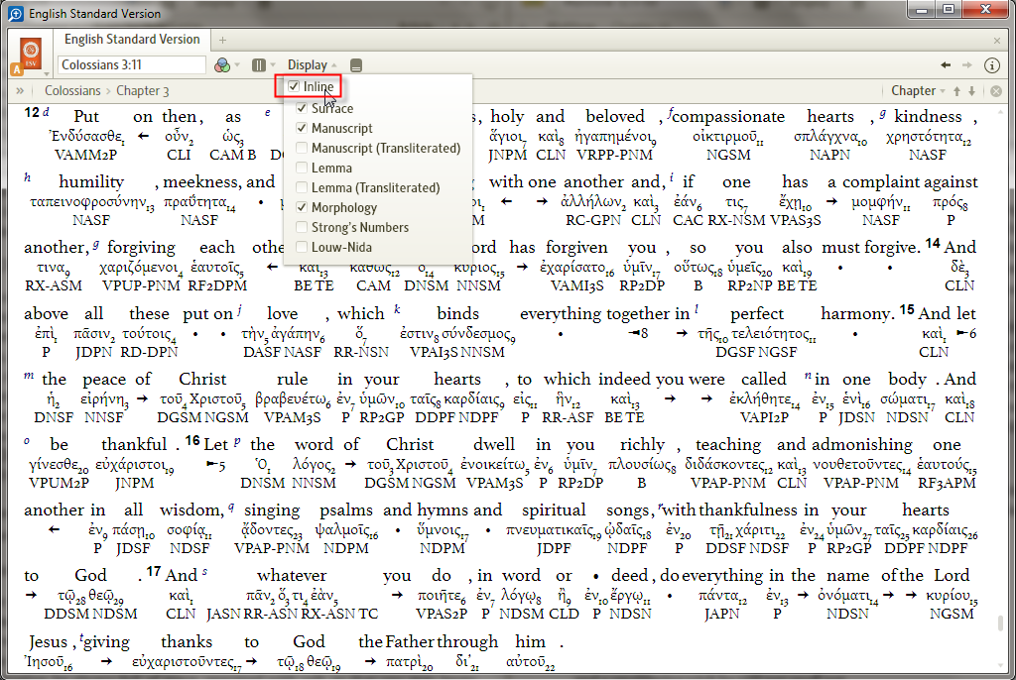The height and width of the screenshot is (680, 1016).
Task: Go back with the left arrow
Action: 946,65
